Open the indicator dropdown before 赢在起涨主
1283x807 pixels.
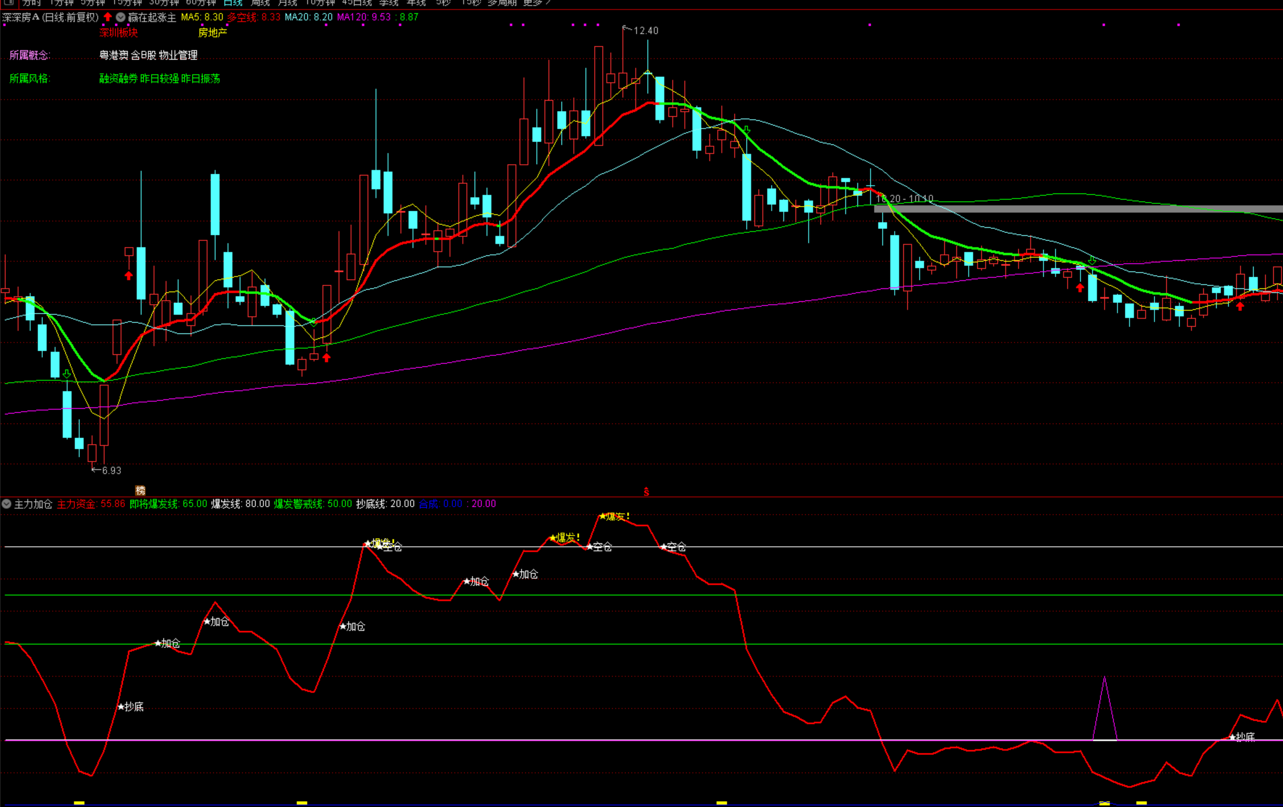(x=121, y=17)
